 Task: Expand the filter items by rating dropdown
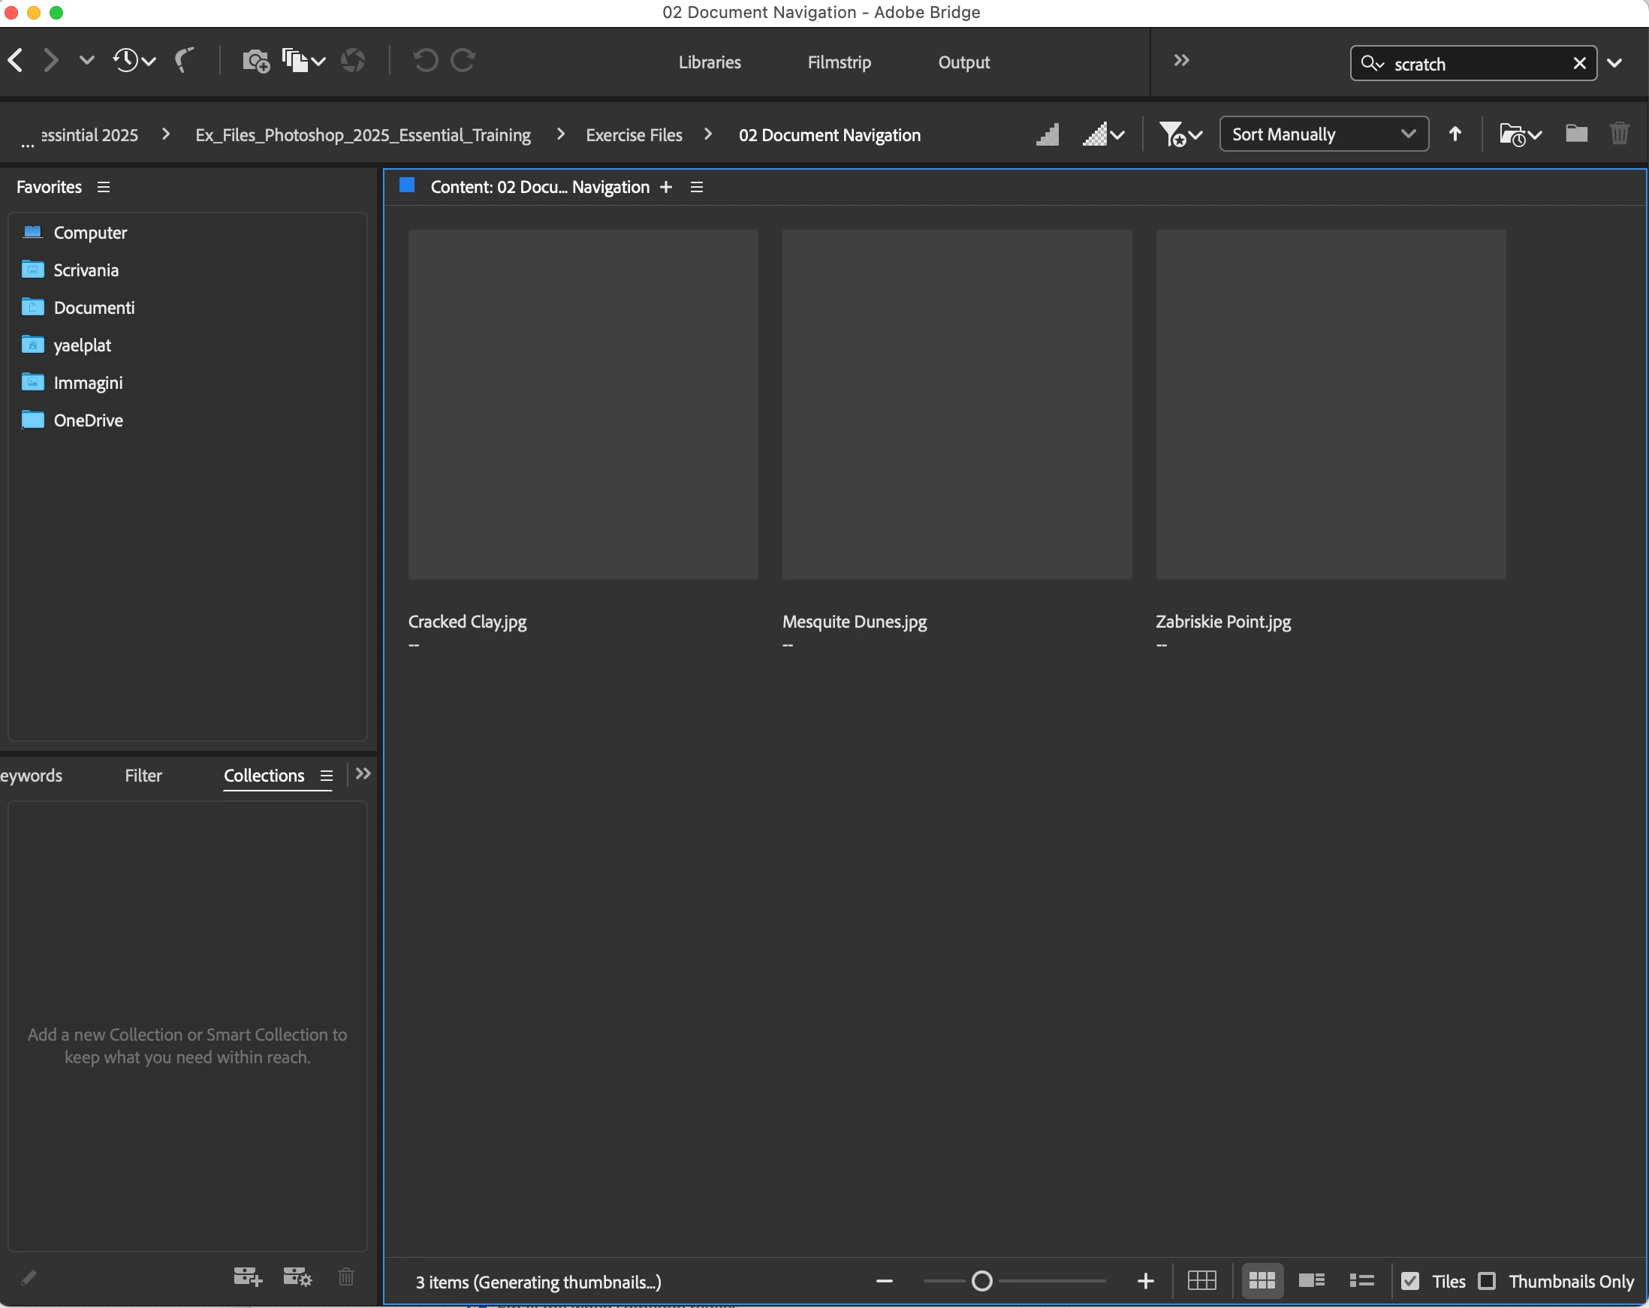coord(1181,134)
